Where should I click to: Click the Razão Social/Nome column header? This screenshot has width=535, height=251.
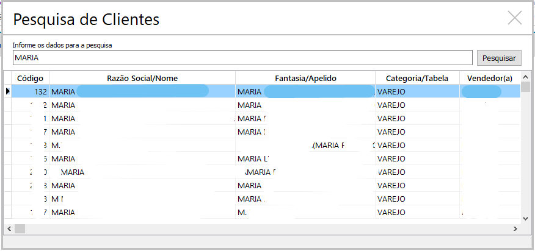click(x=142, y=78)
